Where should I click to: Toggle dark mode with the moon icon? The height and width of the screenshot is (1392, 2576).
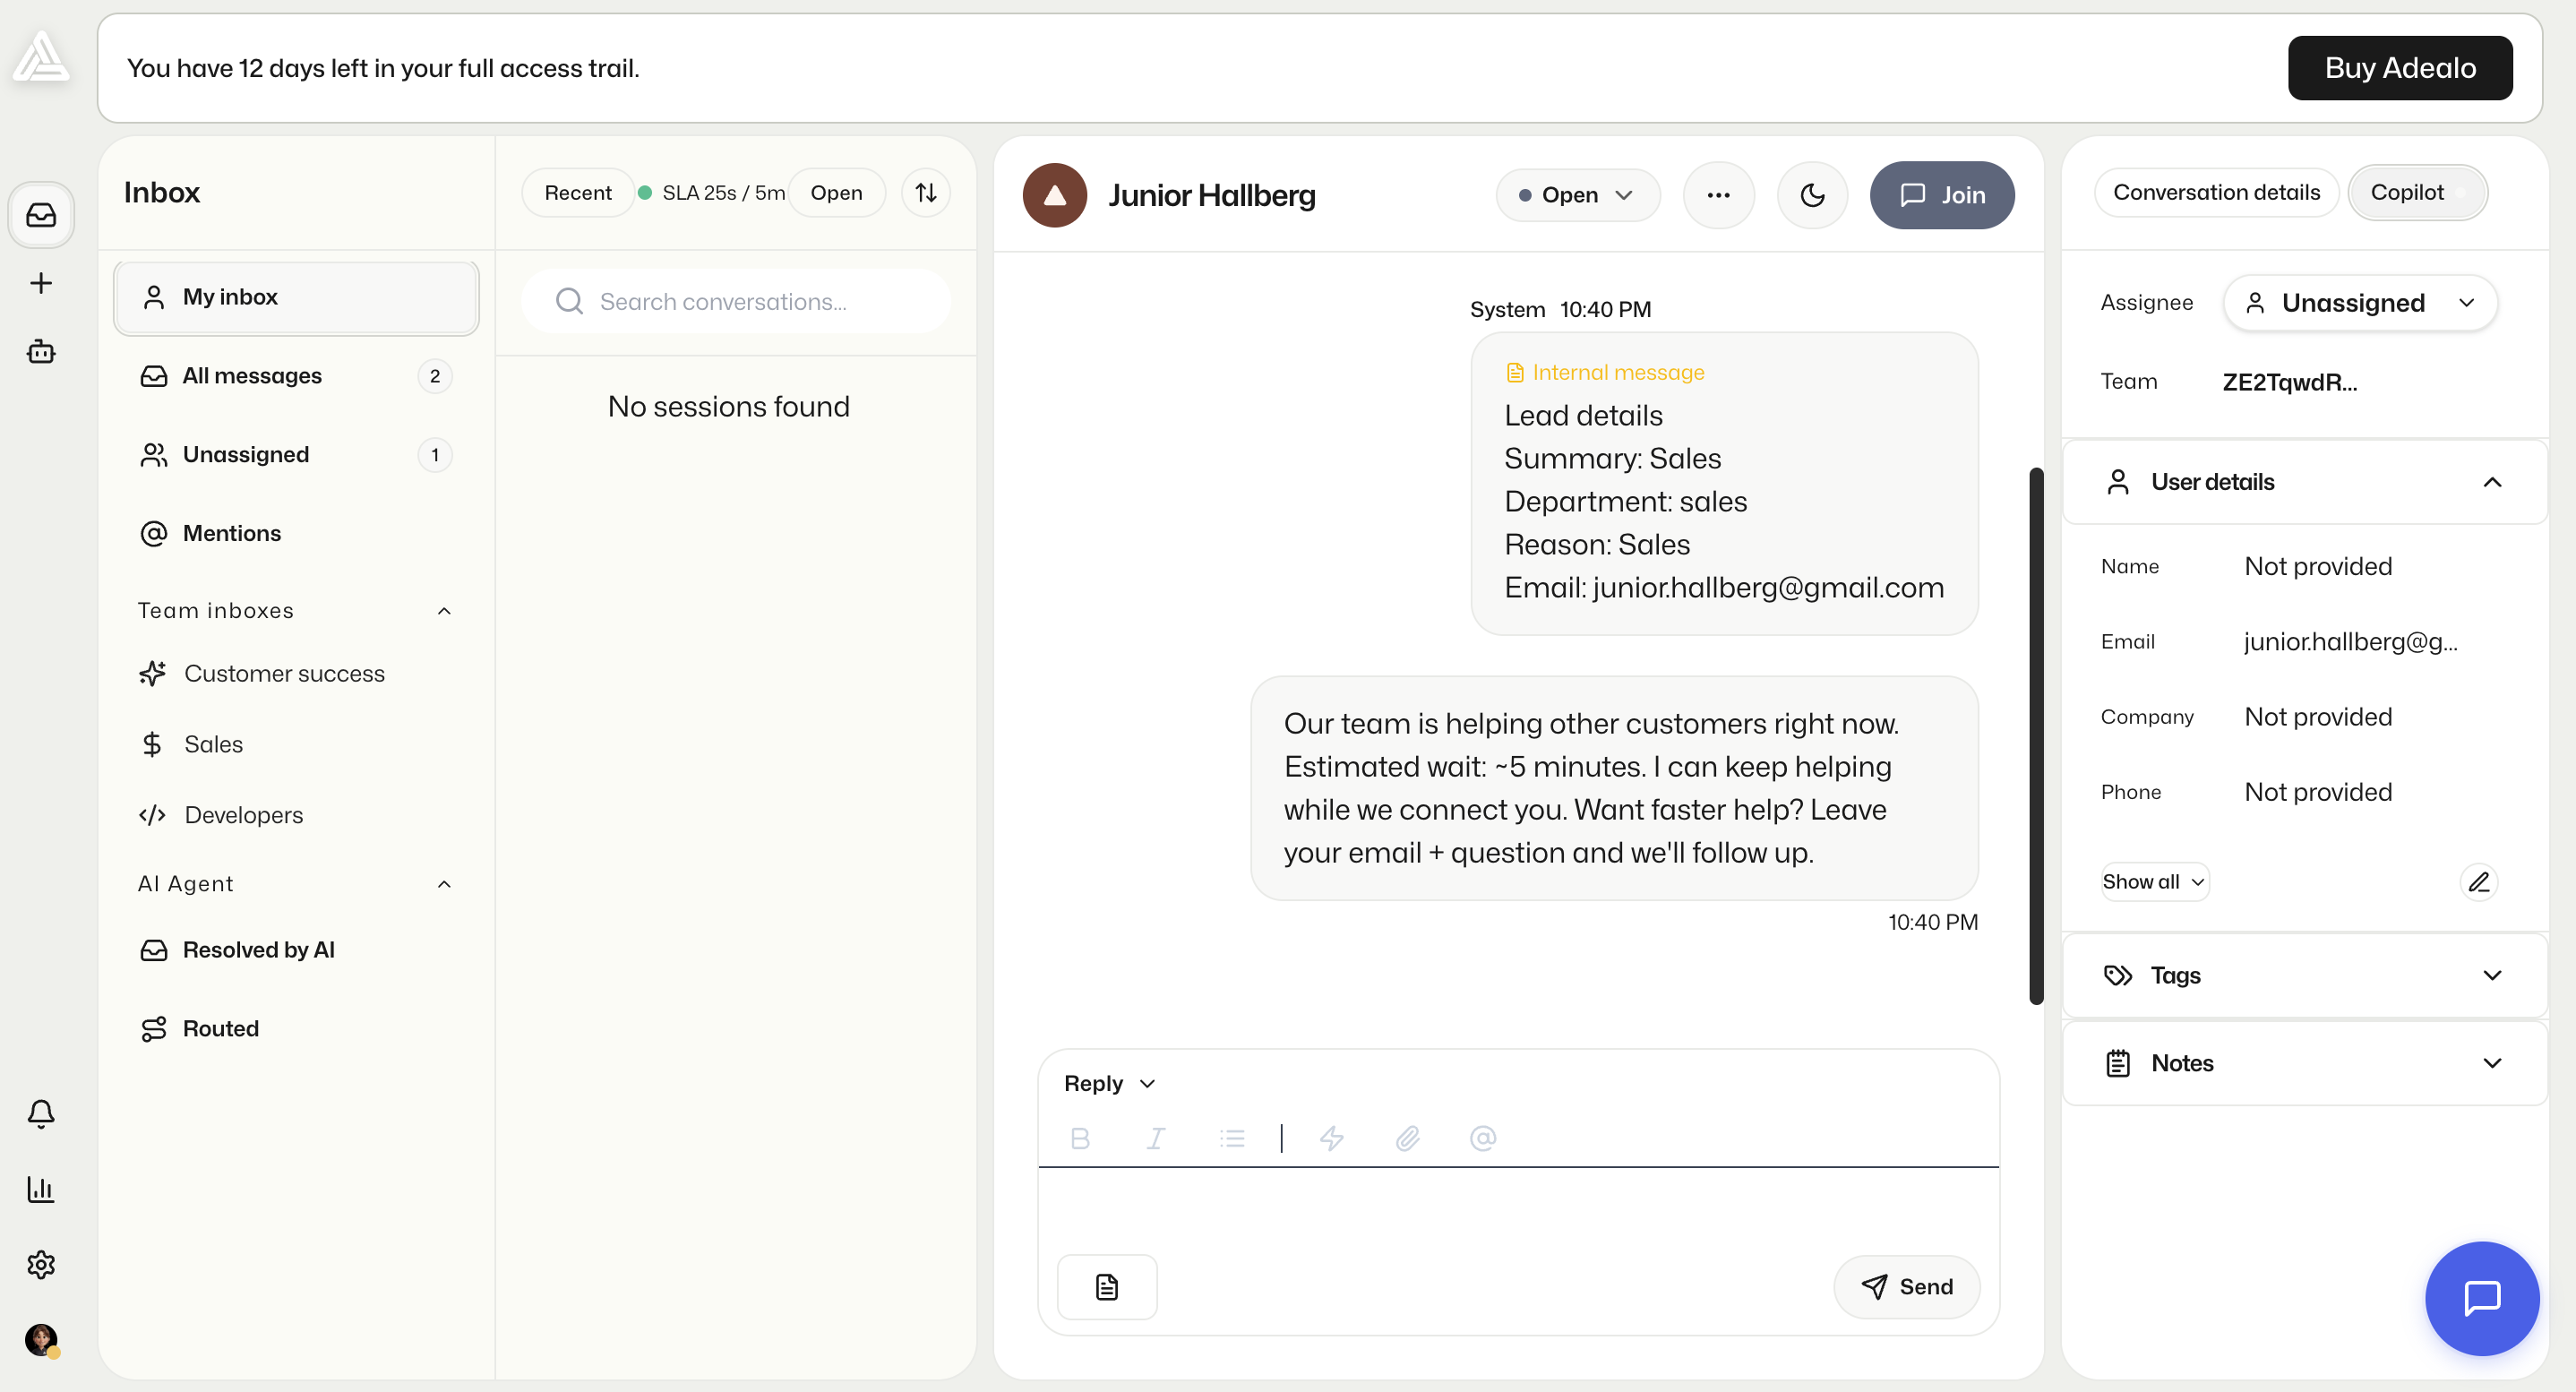pos(1813,195)
